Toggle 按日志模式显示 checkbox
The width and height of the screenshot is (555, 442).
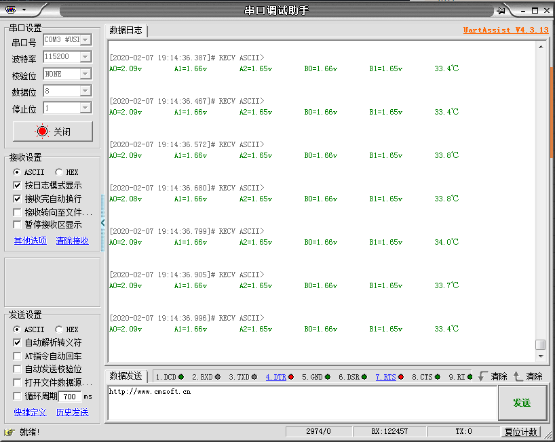17,185
